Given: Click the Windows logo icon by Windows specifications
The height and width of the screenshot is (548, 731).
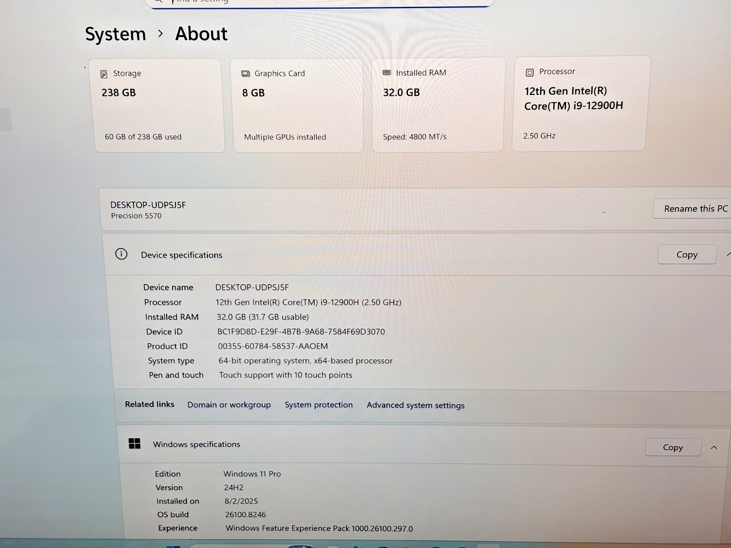Looking at the screenshot, I should coord(135,443).
